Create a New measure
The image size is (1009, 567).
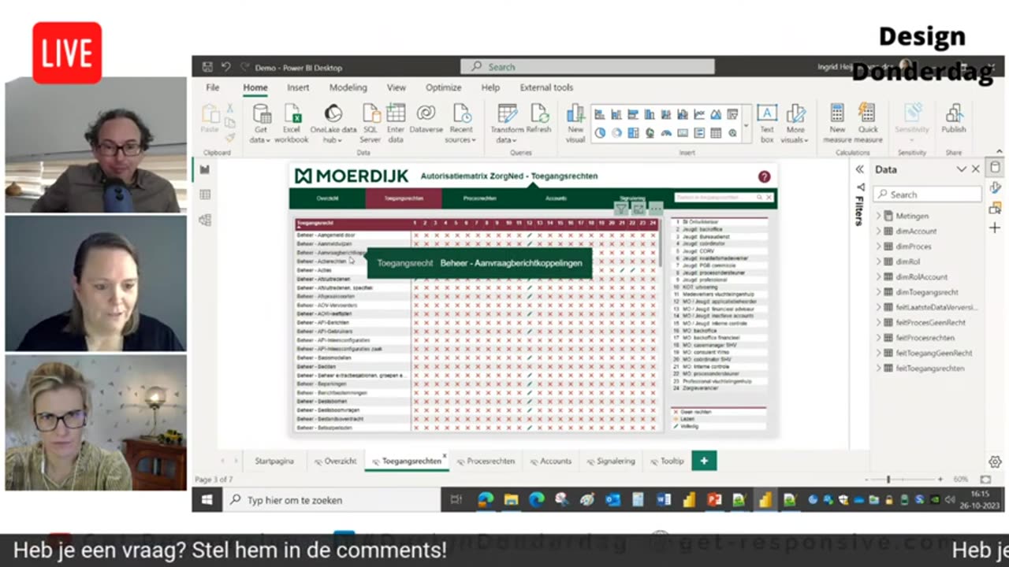[837, 124]
